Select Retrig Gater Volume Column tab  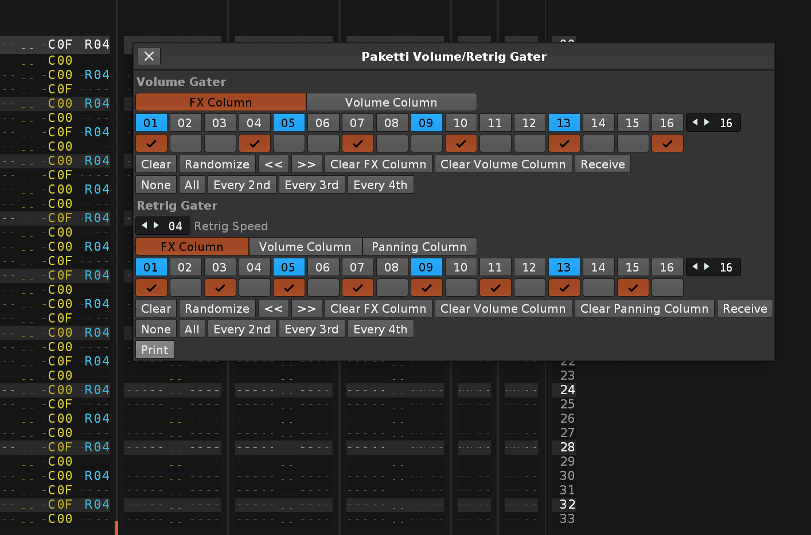coord(305,247)
